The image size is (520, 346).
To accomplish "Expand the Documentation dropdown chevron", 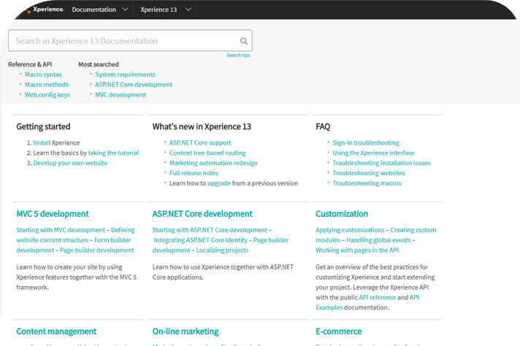I will point(125,9).
